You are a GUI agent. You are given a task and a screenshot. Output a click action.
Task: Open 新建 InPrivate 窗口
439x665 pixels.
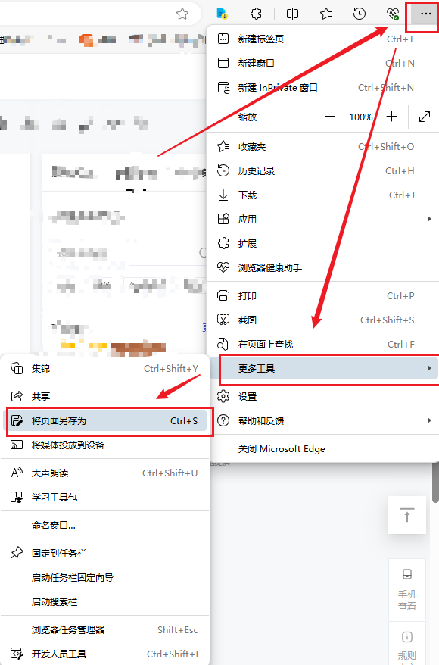point(323,87)
